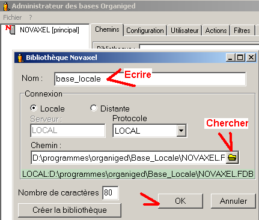Click the NOVAXEL database icon in the tree

click(10, 30)
